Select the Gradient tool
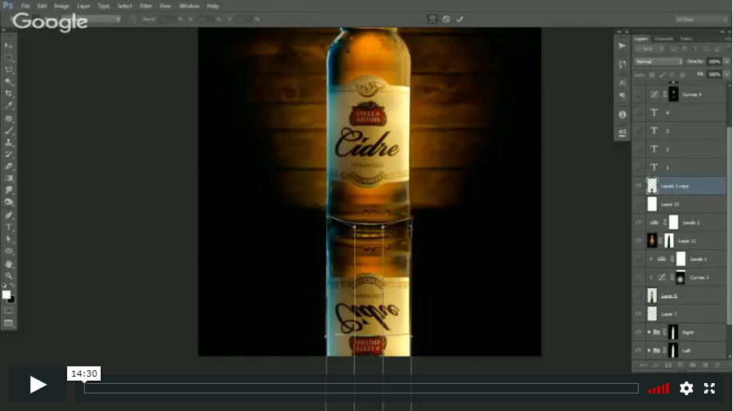This screenshot has width=733, height=411. click(x=9, y=178)
